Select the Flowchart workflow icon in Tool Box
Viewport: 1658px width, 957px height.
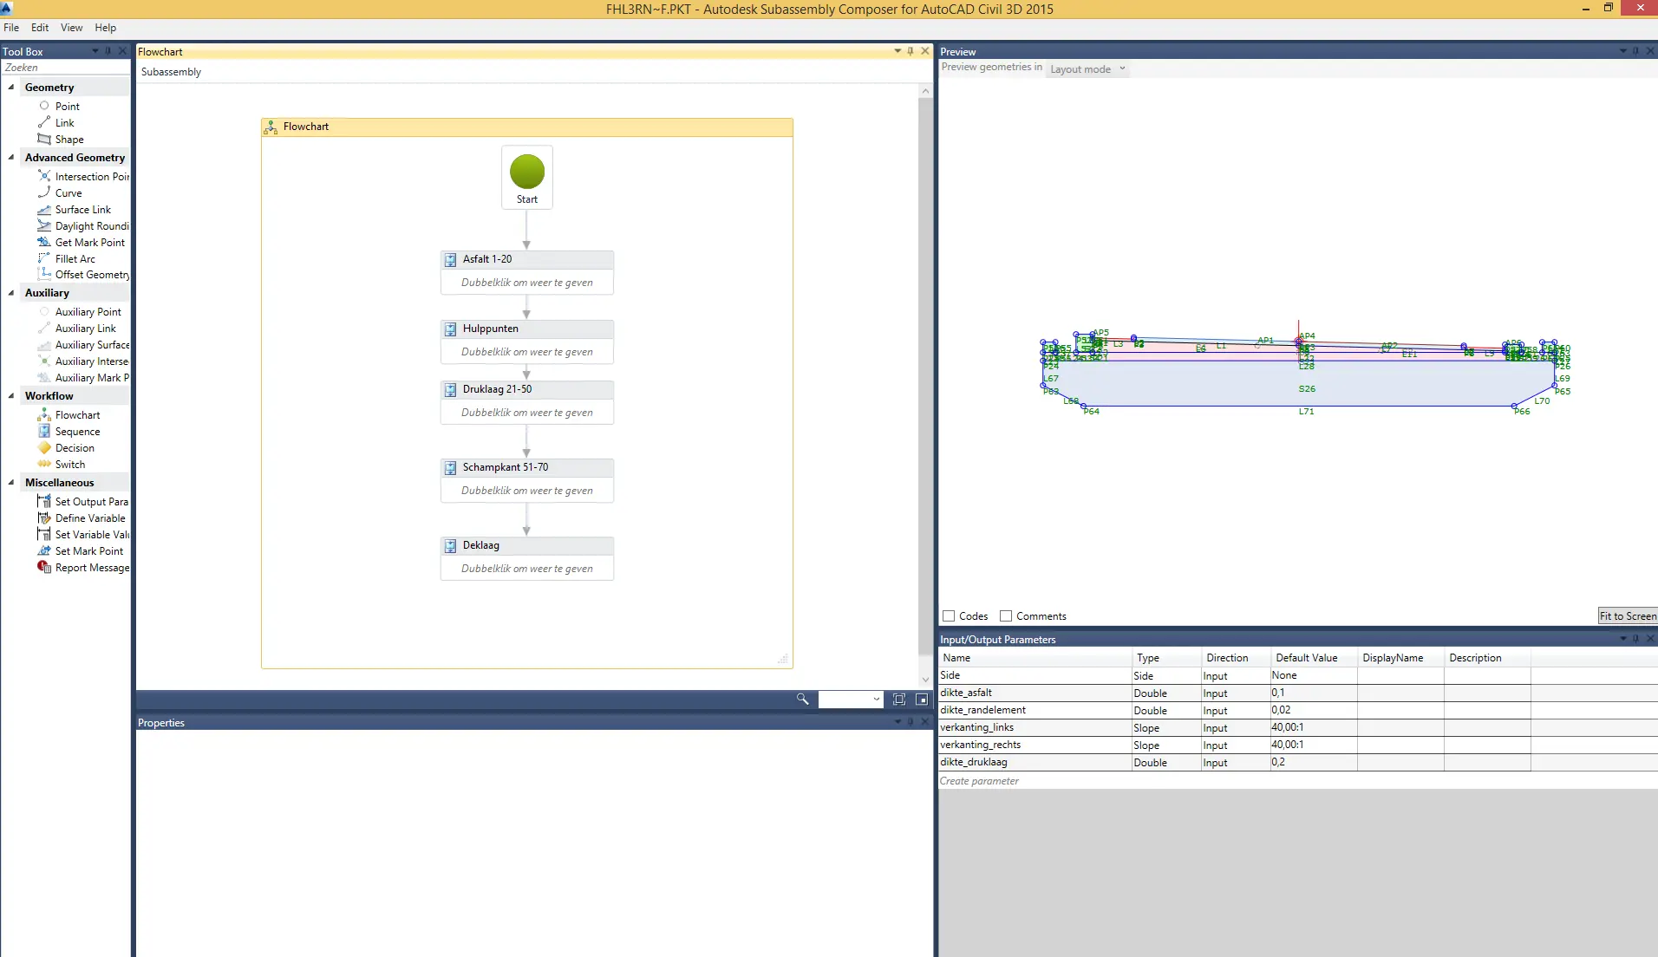[44, 414]
